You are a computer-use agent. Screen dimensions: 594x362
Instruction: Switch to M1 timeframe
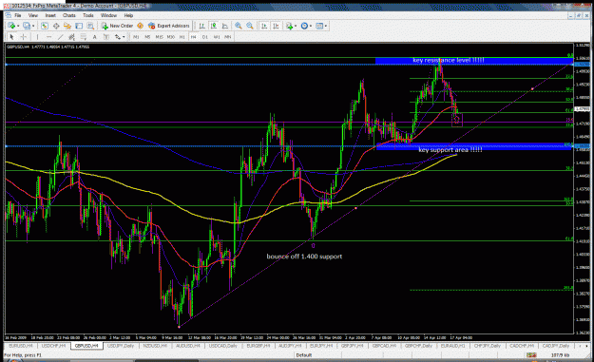(136, 37)
